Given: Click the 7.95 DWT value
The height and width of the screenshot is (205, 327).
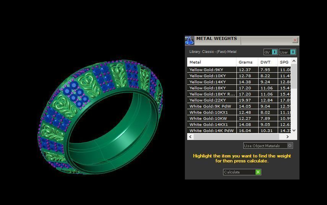Looking at the screenshot, I should (x=265, y=70).
